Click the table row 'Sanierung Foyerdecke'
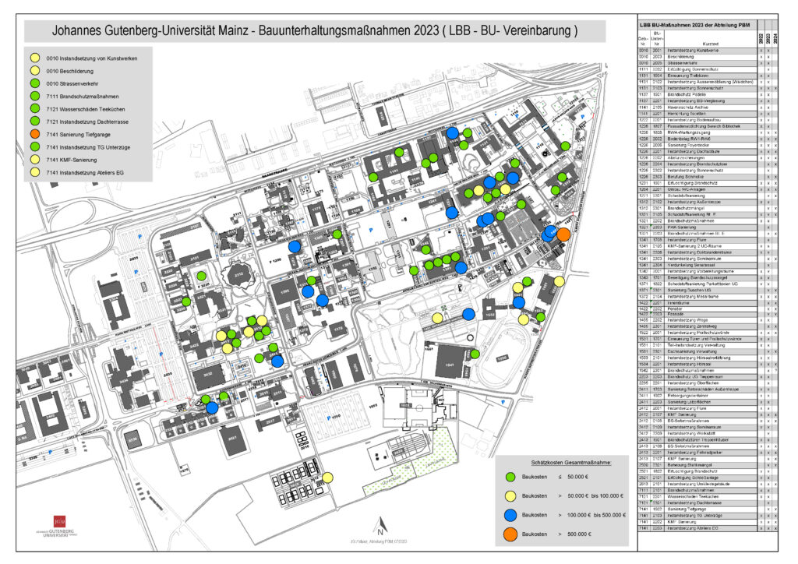 (708, 145)
